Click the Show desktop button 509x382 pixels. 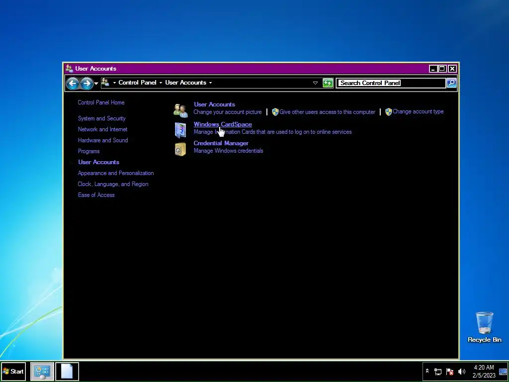[503, 372]
